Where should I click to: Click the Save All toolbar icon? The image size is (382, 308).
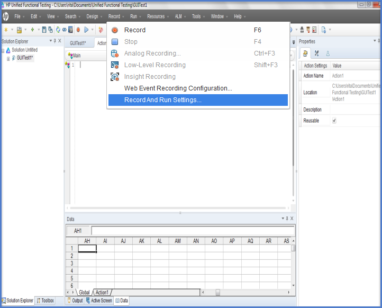point(50,30)
